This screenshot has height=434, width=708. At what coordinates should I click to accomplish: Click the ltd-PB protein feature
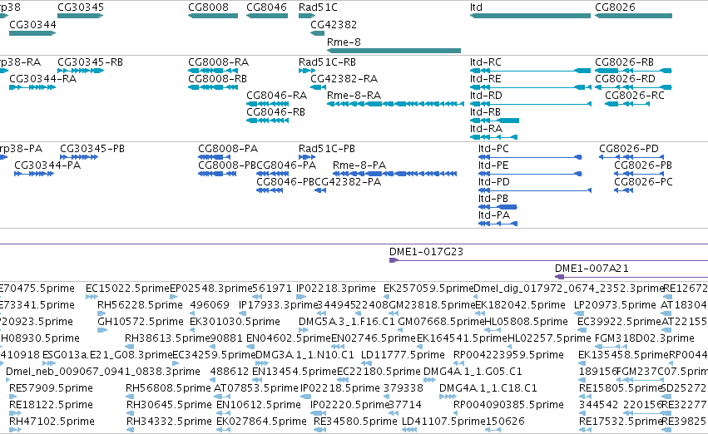(x=498, y=208)
